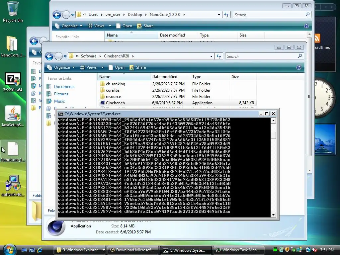Image resolution: width=340 pixels, height=255 pixels.
Task: Select the NanoCore zip folder desktop icon
Action: coord(13,46)
